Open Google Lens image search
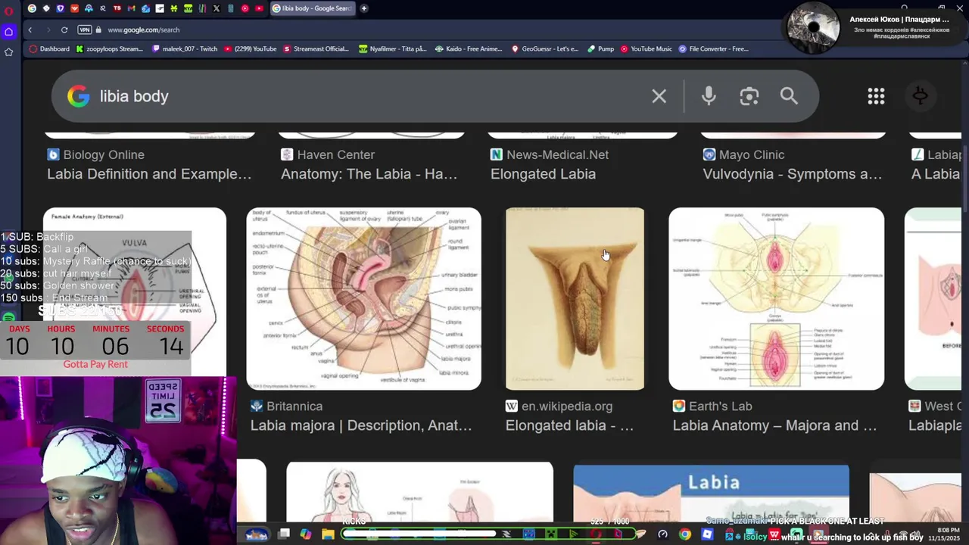 (749, 96)
